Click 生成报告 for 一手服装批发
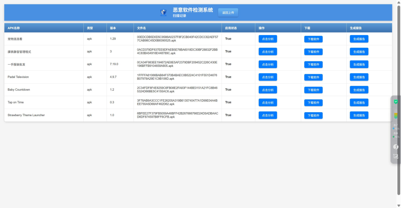 coord(359,65)
